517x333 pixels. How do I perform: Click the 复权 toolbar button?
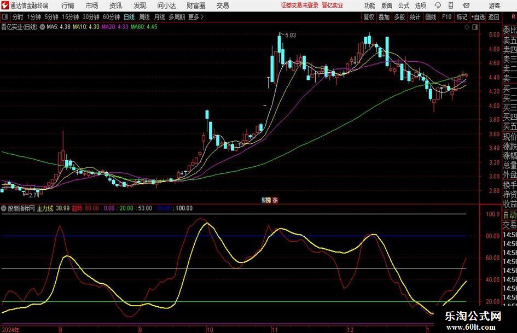369,17
